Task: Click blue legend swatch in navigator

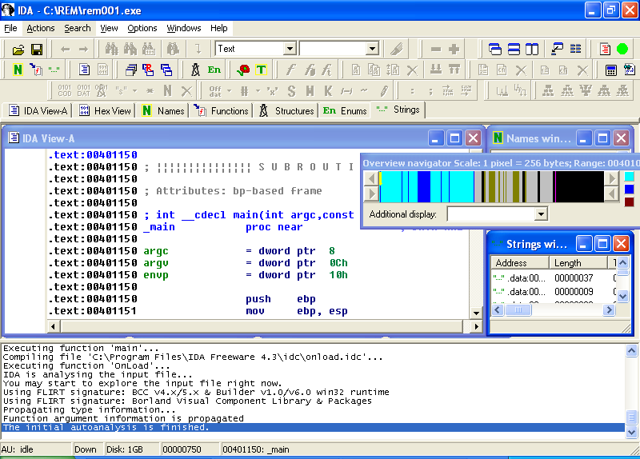Action: 629,189
